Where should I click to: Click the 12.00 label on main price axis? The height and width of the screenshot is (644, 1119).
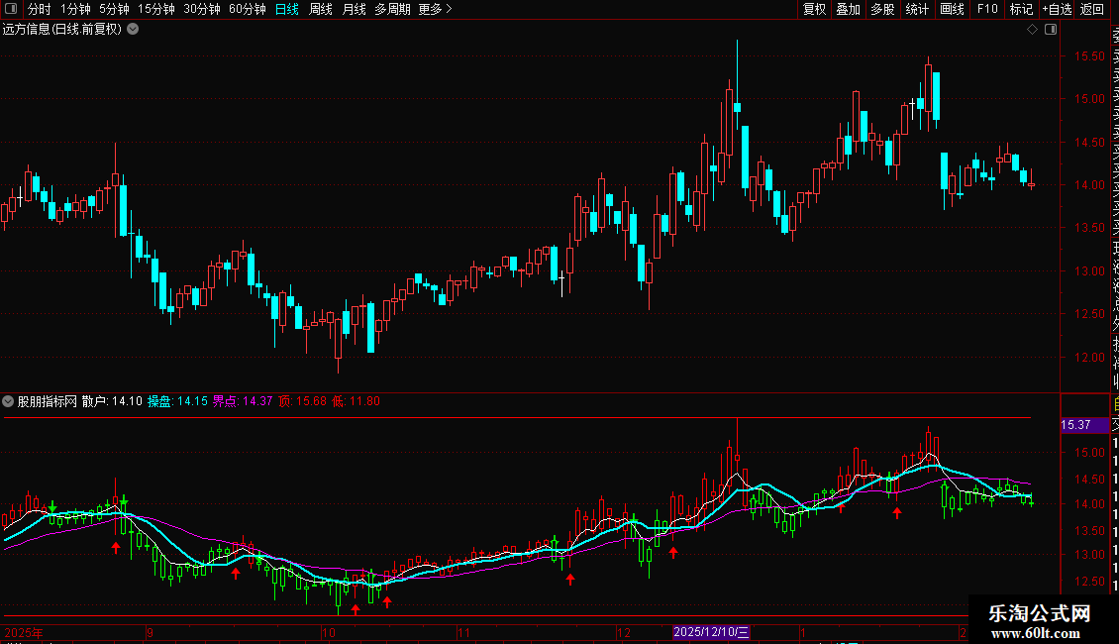1089,357
